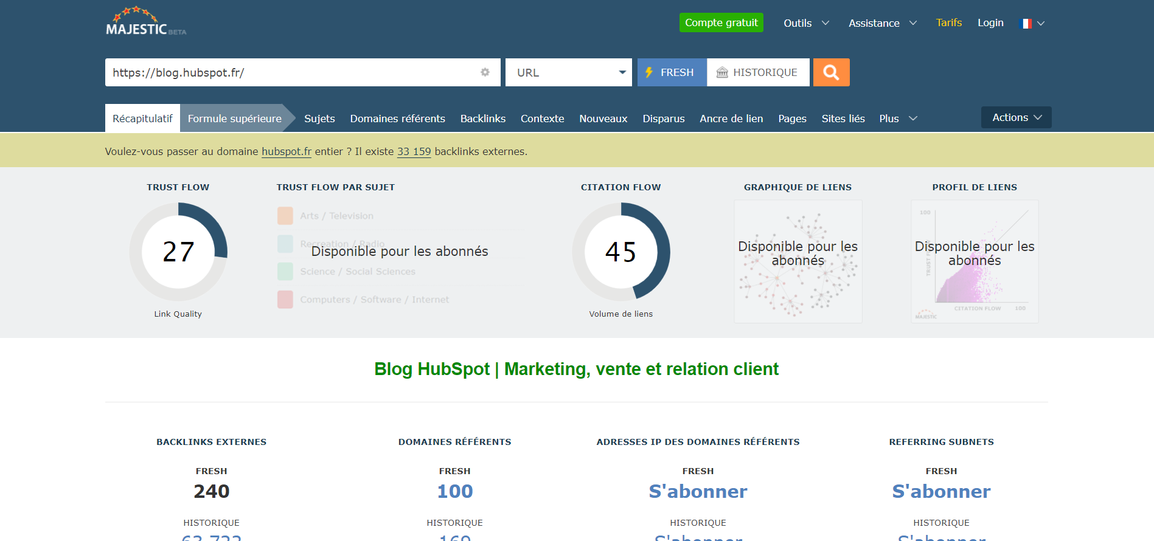The height and width of the screenshot is (541, 1154).
Task: Click the URL search input field
Action: coord(292,72)
